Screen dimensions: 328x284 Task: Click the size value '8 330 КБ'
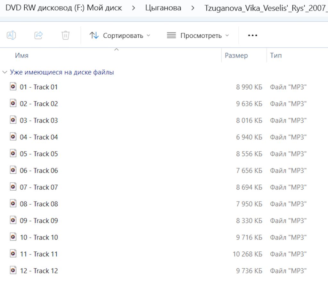249,221
